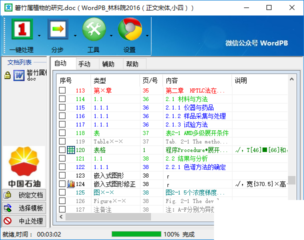Click the app icon in the title bar
Screen dimensions: 304x240
click(x=8, y=7)
